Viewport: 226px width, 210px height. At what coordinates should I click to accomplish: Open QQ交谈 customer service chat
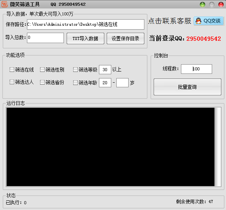click(208, 21)
